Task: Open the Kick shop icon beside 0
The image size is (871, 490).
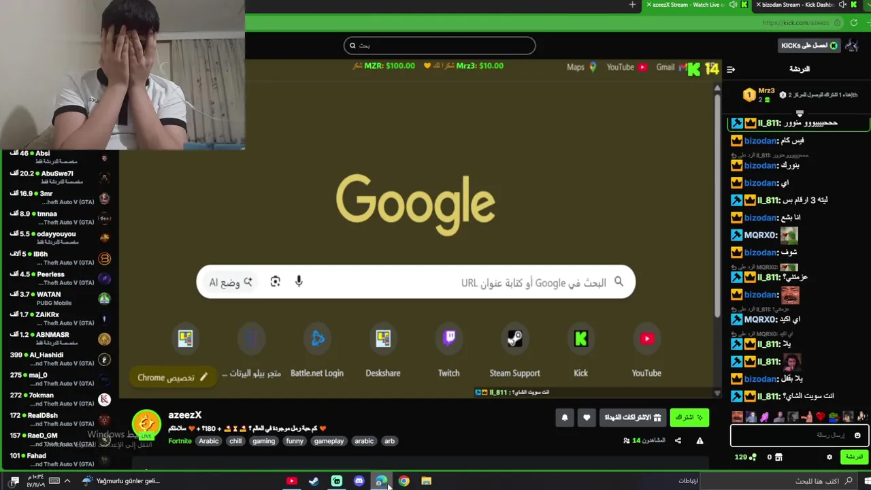Action: pyautogui.click(x=778, y=457)
